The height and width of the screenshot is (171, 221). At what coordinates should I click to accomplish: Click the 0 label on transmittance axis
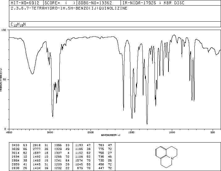click(5, 129)
